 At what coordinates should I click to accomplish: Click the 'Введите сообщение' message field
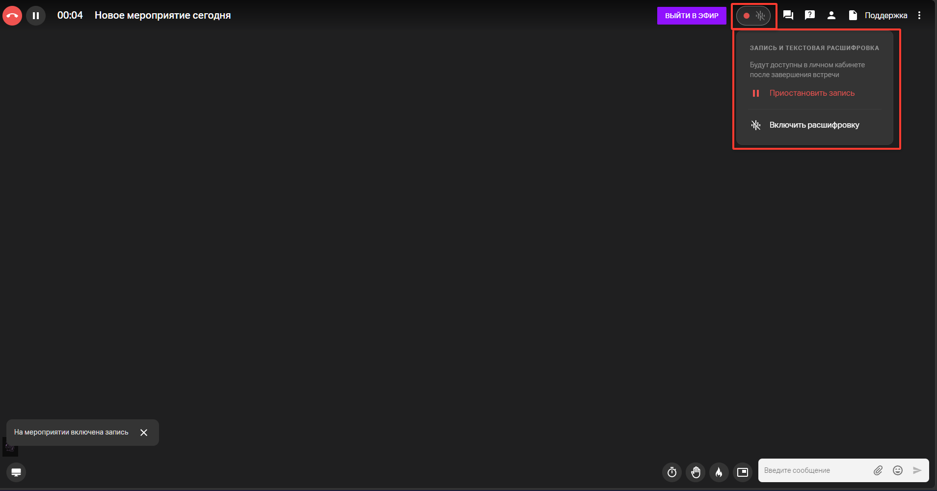815,470
